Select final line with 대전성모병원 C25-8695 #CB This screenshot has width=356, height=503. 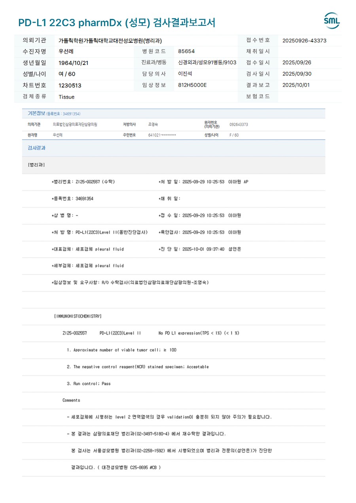tap(116, 467)
